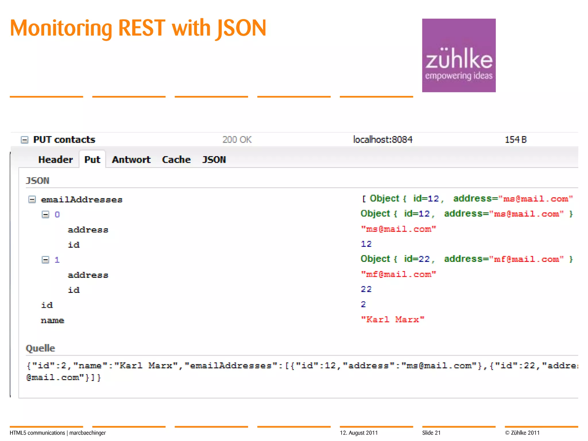Collapse array item 1 node

pyautogui.click(x=45, y=260)
